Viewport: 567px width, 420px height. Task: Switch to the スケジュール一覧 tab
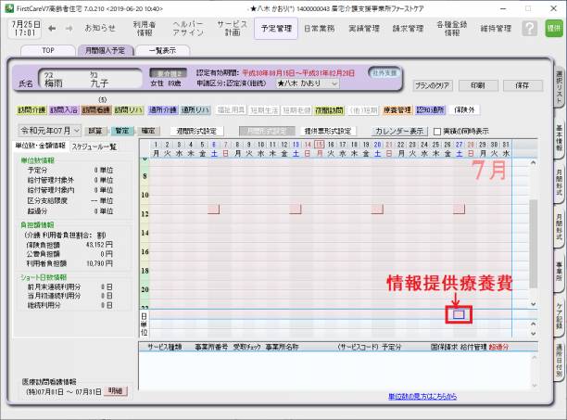point(94,146)
